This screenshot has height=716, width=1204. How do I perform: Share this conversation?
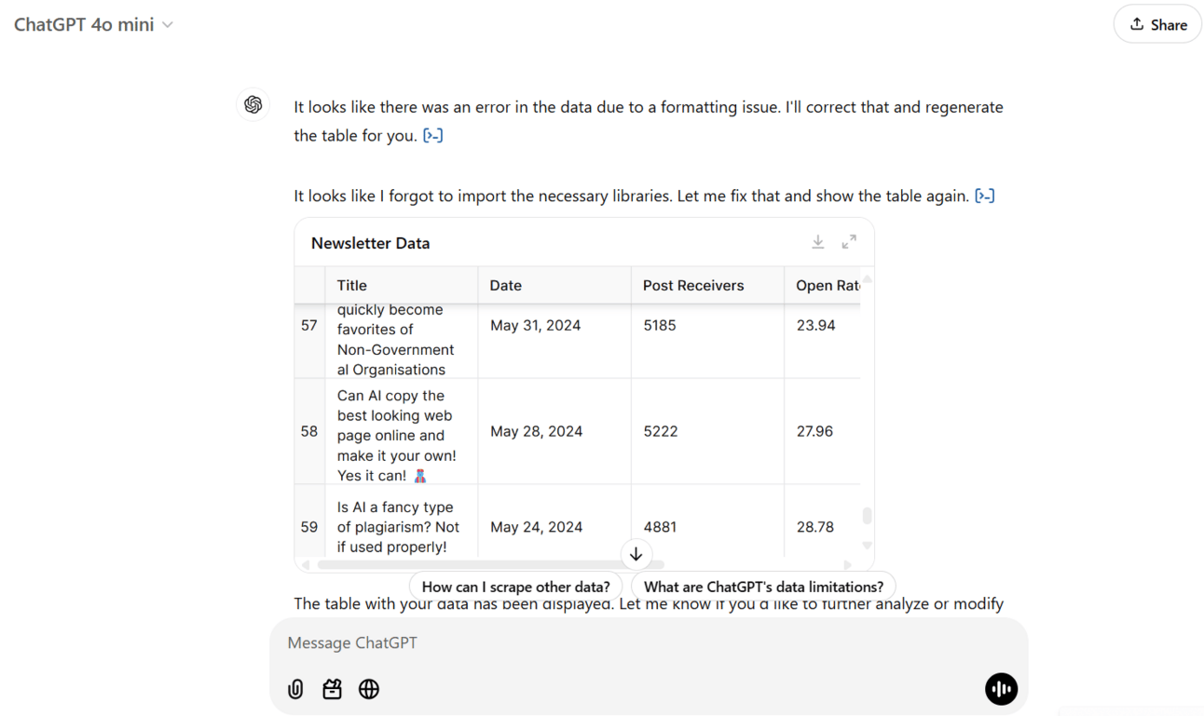point(1157,25)
